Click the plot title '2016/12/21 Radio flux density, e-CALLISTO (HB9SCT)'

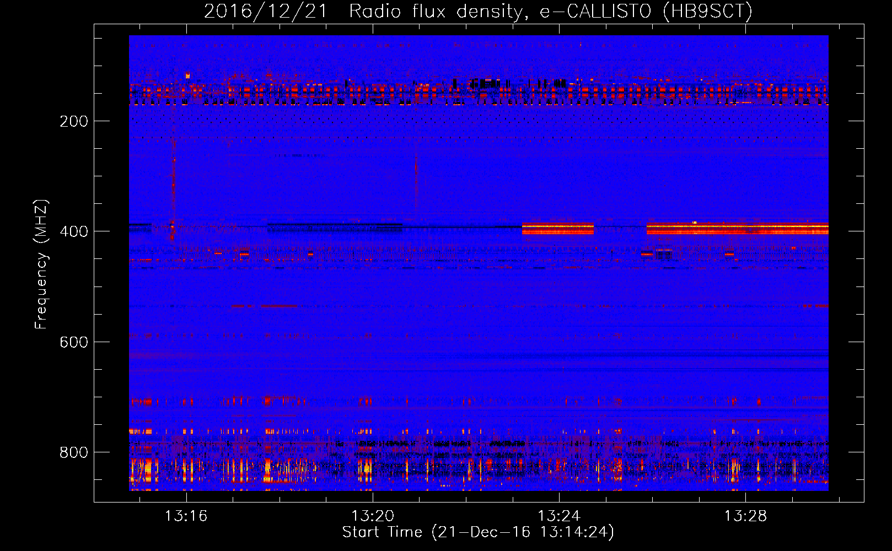click(478, 11)
